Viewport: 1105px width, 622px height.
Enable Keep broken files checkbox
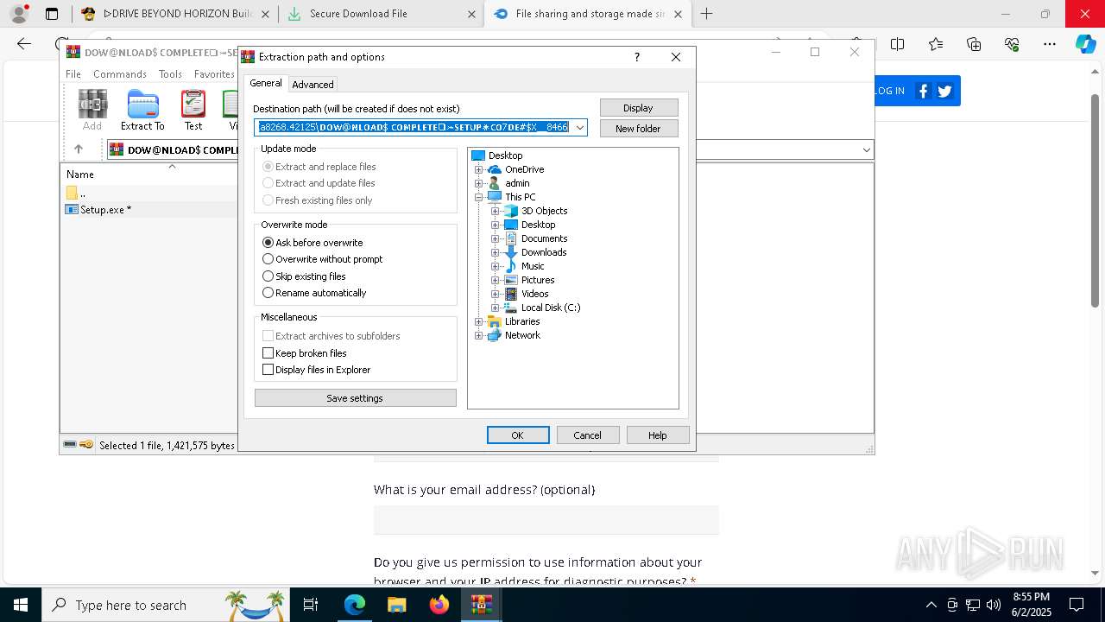(268, 353)
